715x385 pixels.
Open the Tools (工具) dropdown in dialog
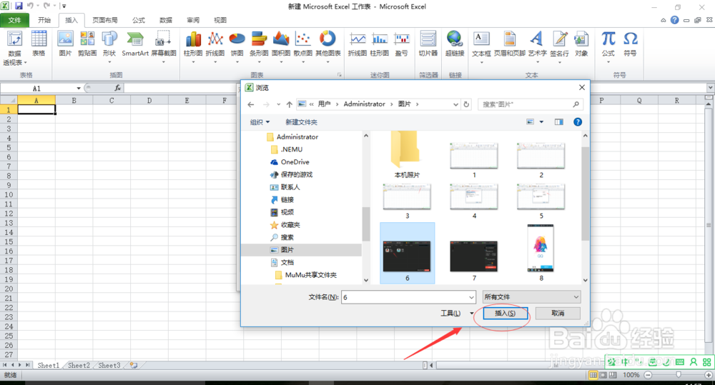[x=456, y=313]
